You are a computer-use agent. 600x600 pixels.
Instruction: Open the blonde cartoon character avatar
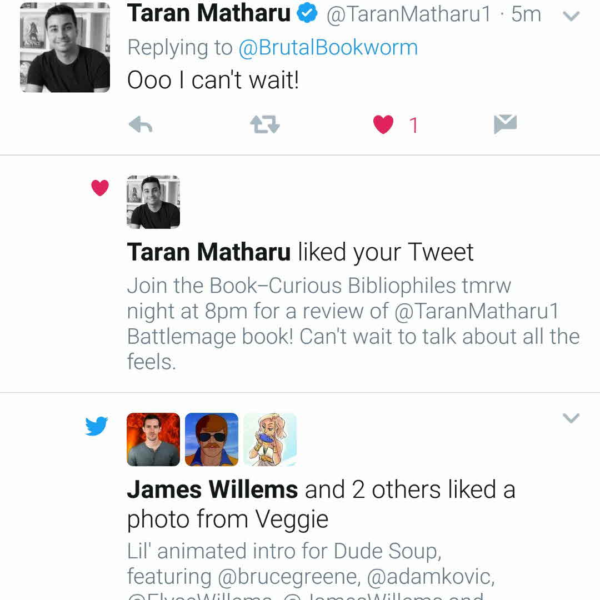pos(270,439)
